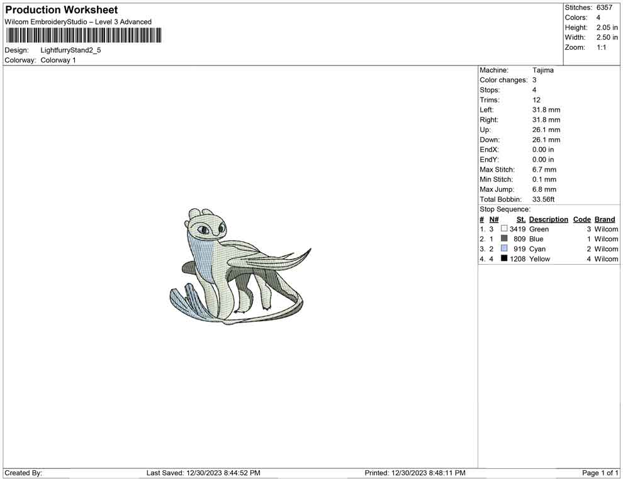Click the Green description text
The height and width of the screenshot is (479, 623).
(539, 229)
